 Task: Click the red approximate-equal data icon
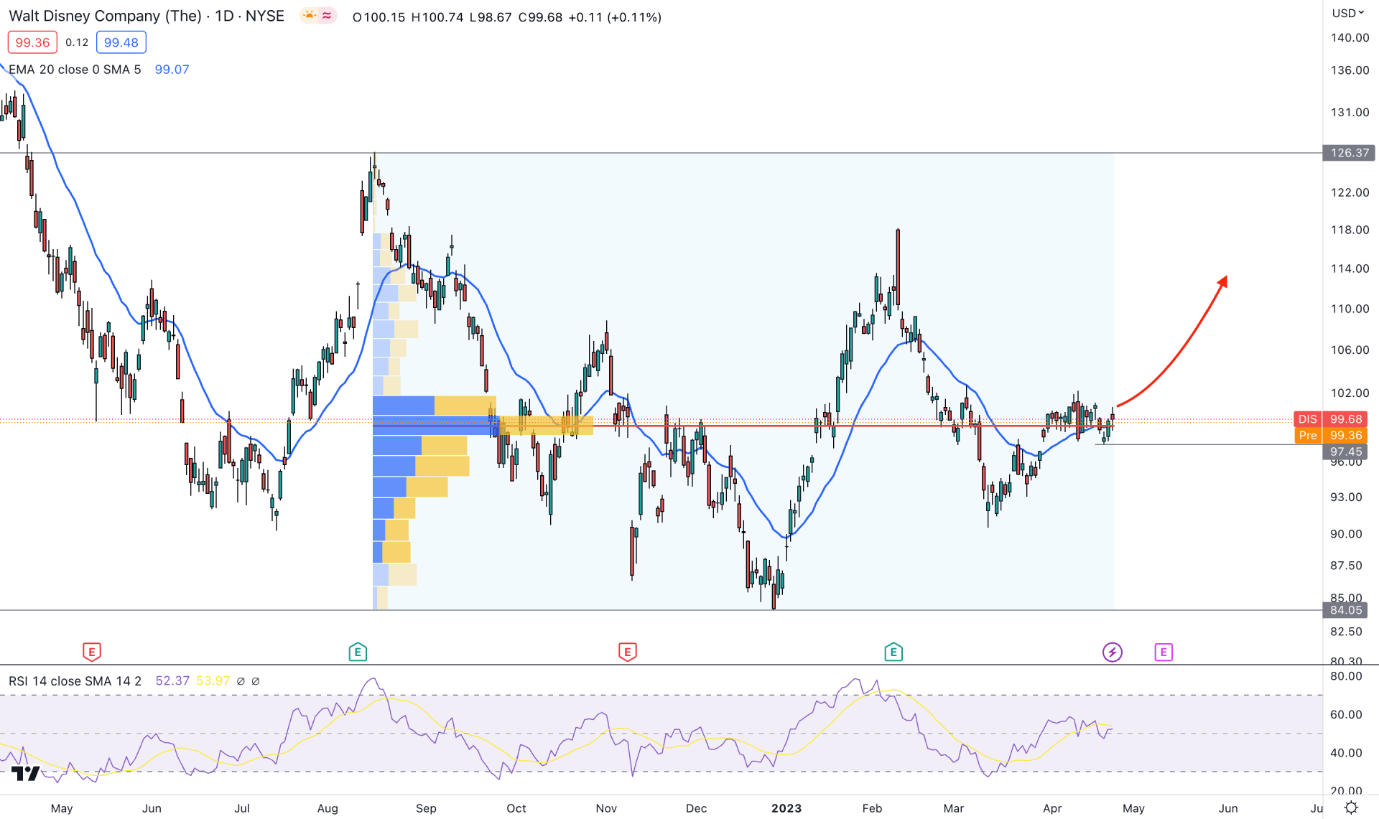pyautogui.click(x=327, y=15)
